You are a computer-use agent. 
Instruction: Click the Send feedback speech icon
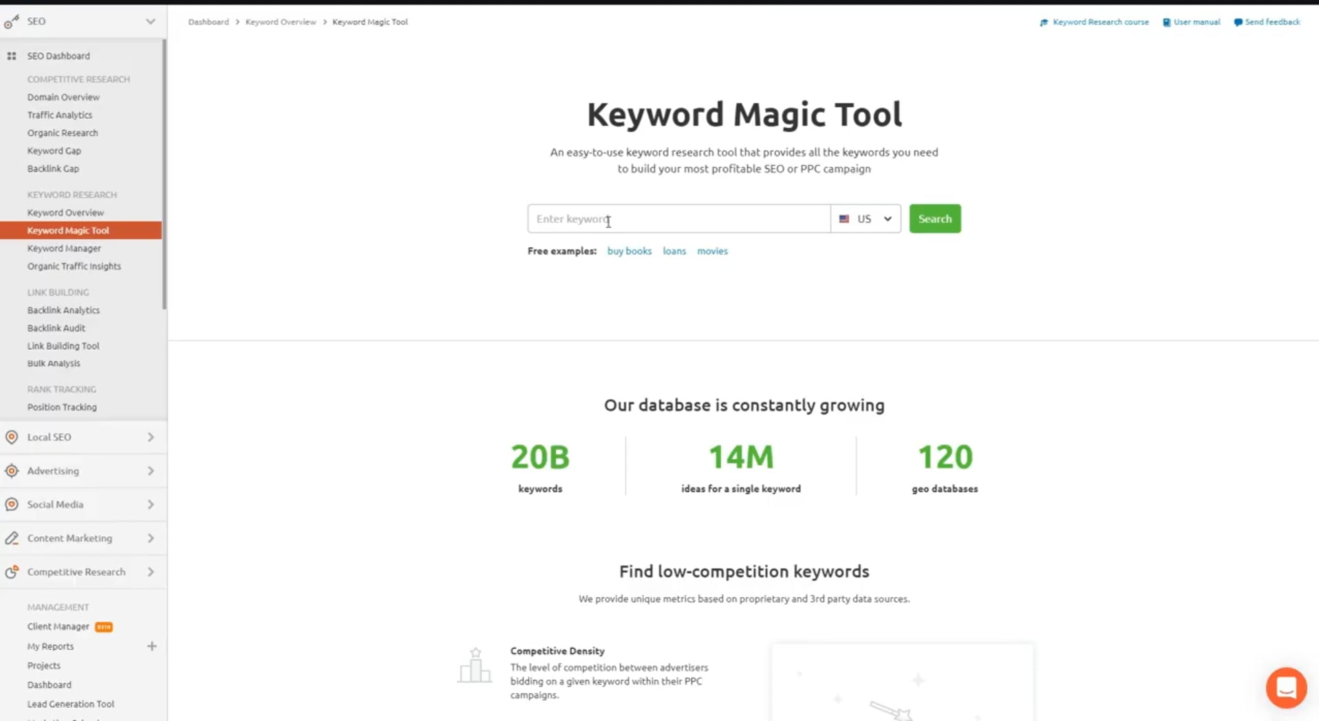[1238, 23]
